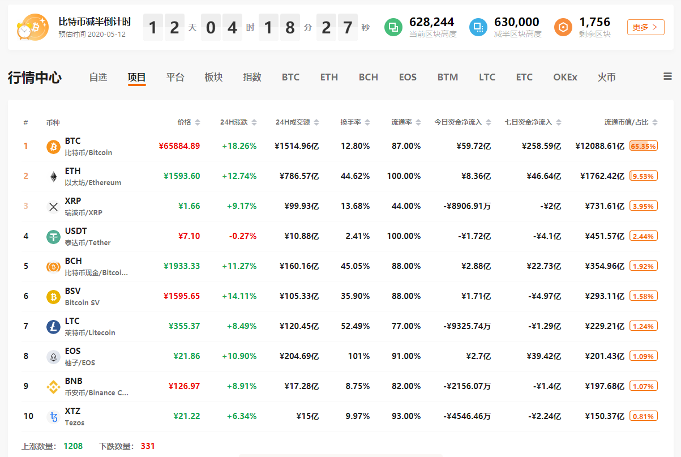Select the OKEx tab
This screenshot has height=457, width=681.
tap(565, 77)
